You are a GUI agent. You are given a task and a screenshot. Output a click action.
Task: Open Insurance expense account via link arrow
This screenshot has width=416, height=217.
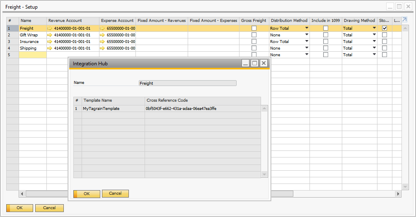[102, 42]
